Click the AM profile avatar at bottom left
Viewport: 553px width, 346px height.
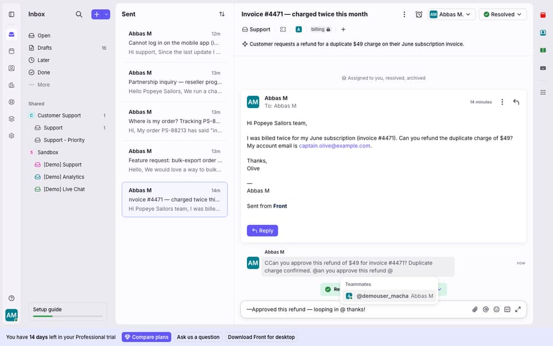[x=11, y=315]
